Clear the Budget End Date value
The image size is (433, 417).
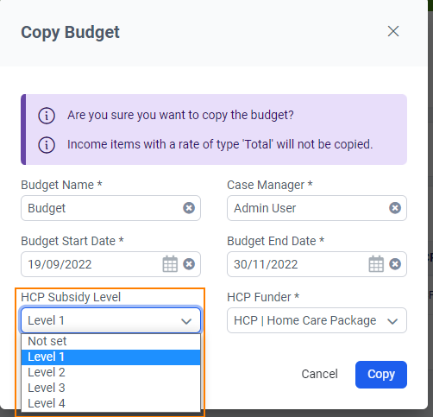[x=395, y=264]
